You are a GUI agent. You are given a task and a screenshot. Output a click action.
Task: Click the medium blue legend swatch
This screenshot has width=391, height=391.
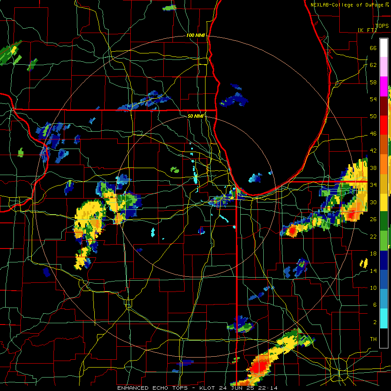pyautogui.click(x=384, y=279)
